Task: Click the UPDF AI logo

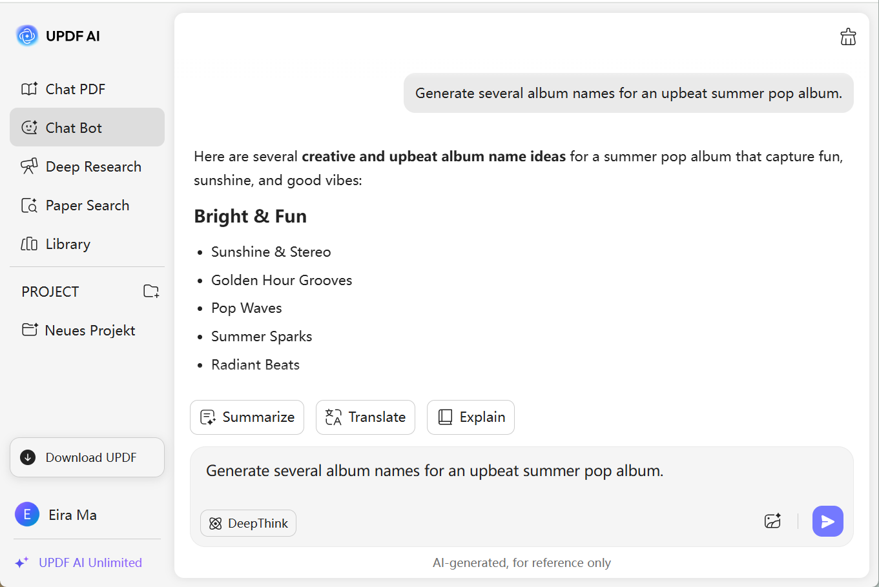Action: pyautogui.click(x=27, y=36)
